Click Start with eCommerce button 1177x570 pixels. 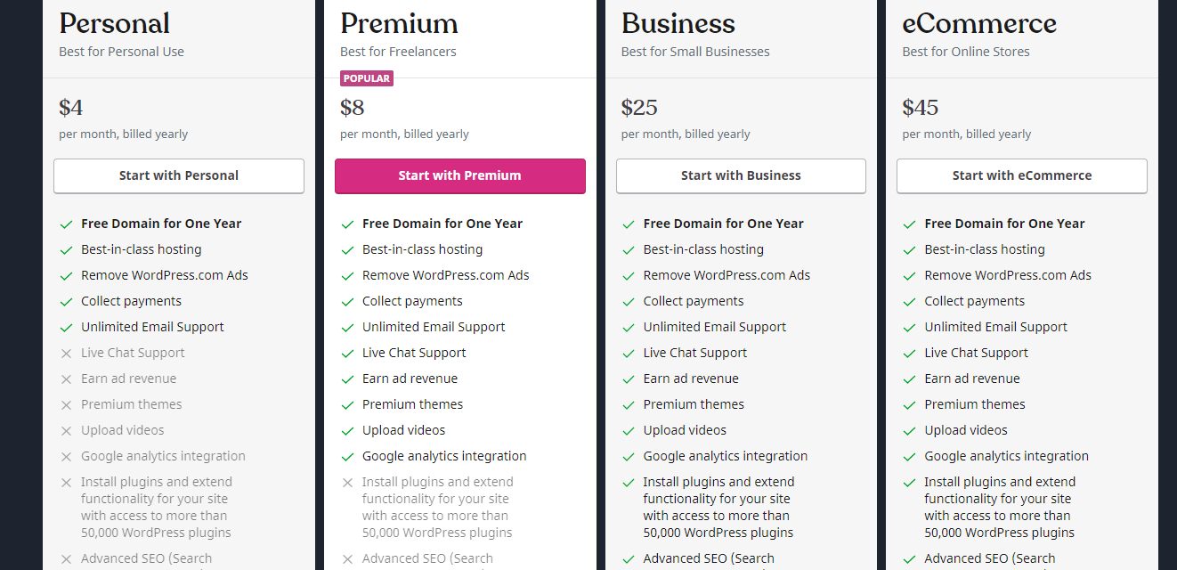(x=1021, y=175)
